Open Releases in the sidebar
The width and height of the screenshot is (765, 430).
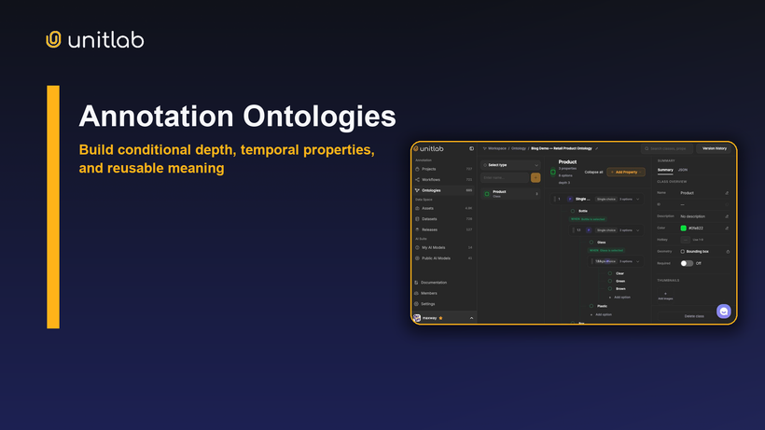(443, 229)
